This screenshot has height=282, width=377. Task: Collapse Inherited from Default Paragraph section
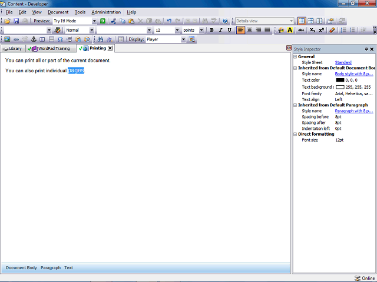tap(295, 105)
